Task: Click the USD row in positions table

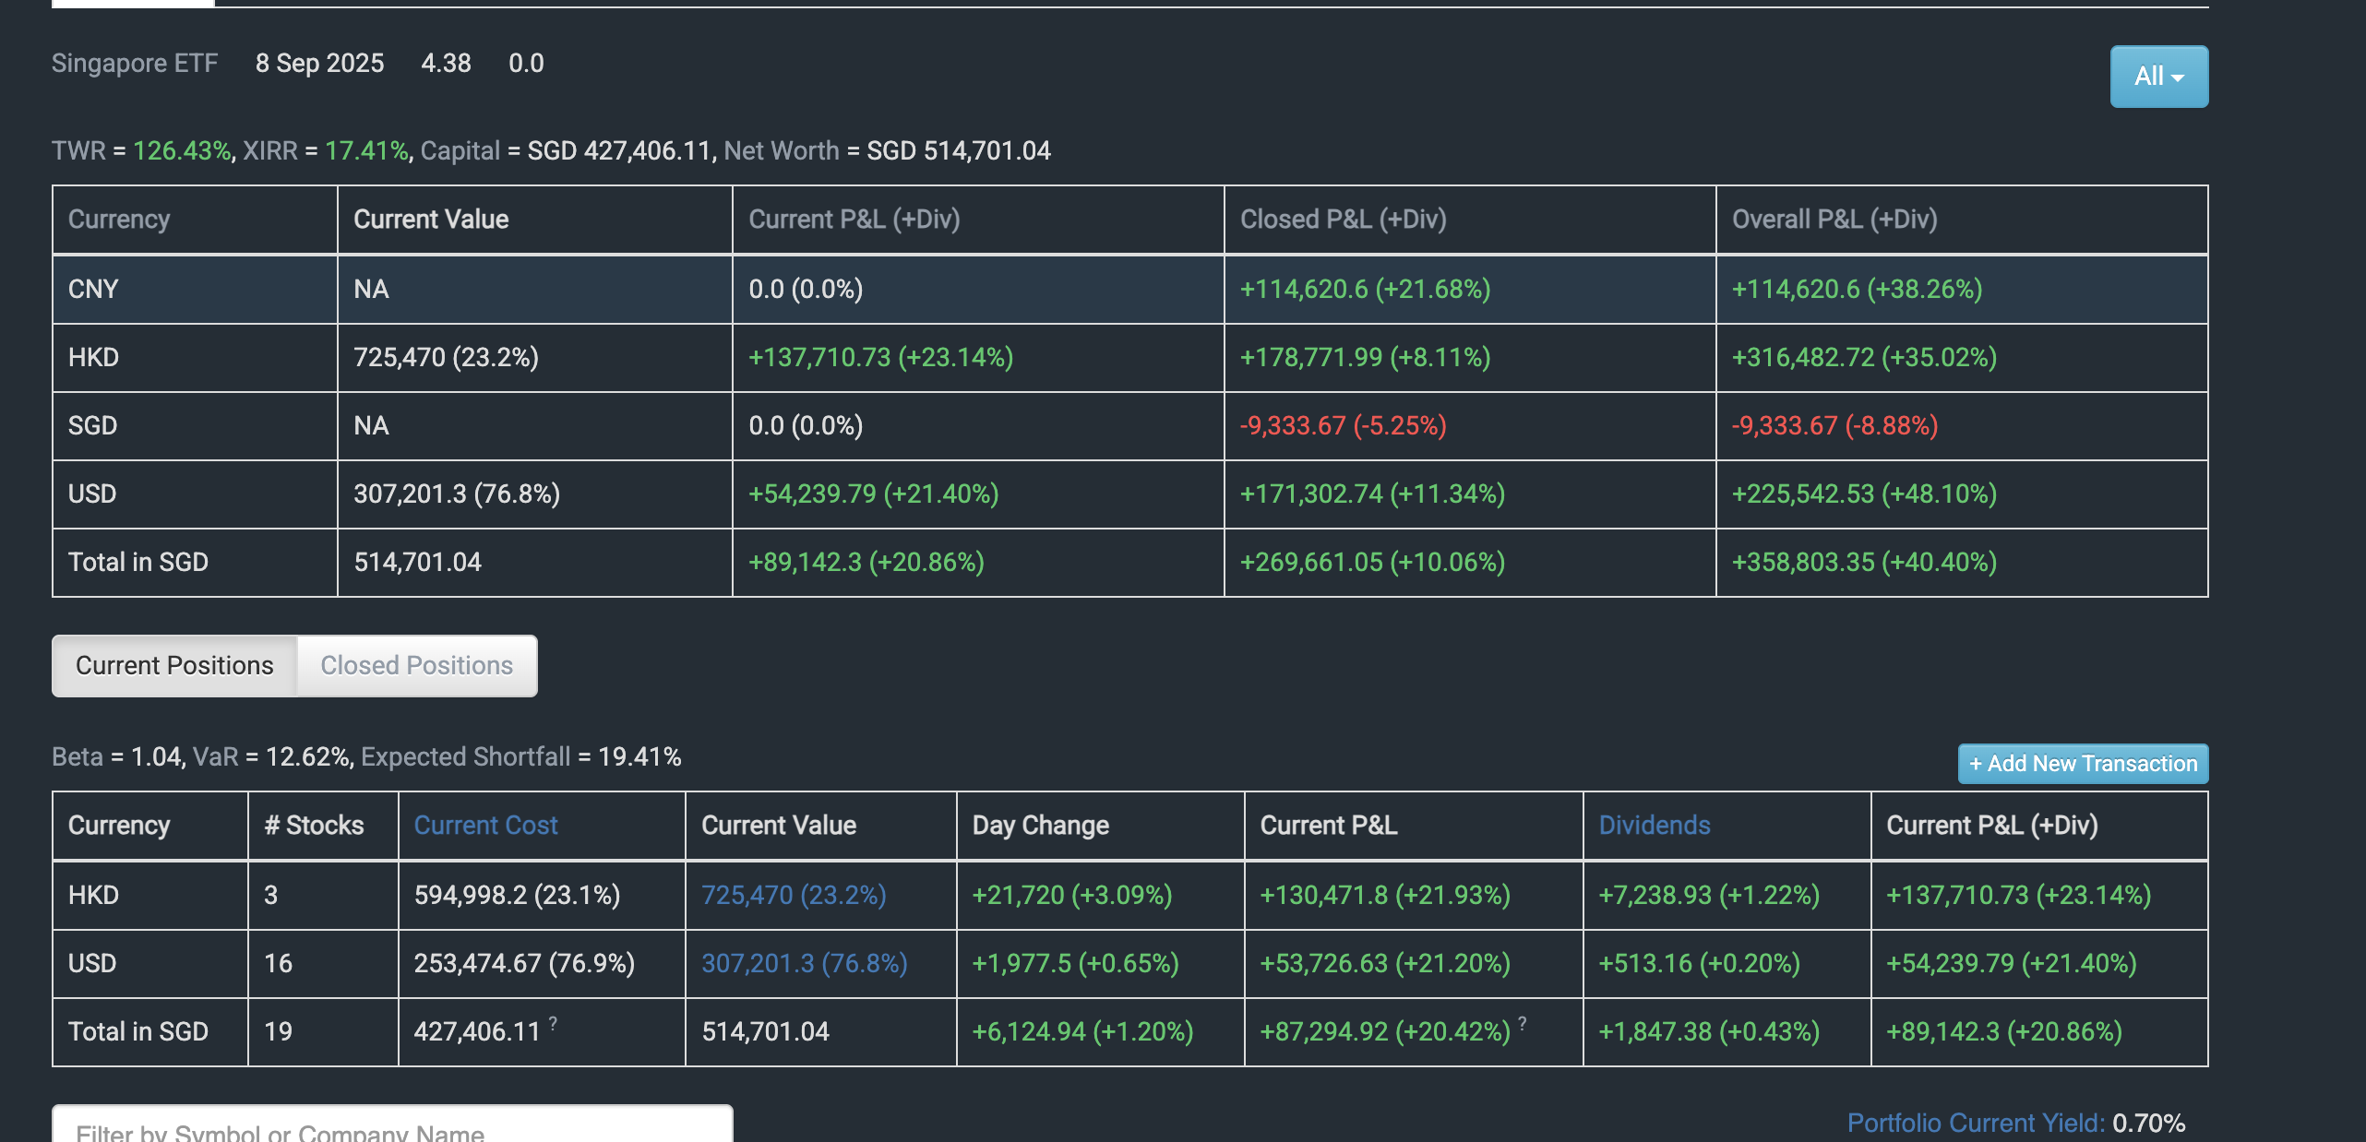Action: (92, 963)
